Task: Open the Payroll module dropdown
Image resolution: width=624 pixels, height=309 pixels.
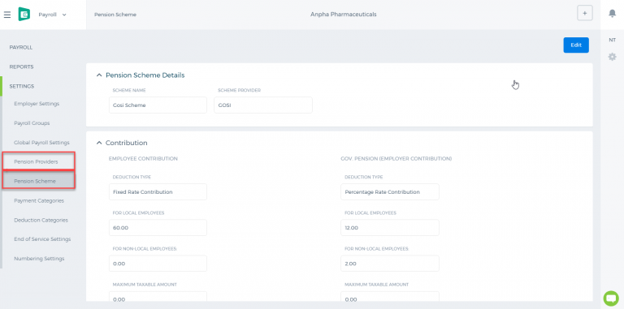Action: tap(52, 15)
